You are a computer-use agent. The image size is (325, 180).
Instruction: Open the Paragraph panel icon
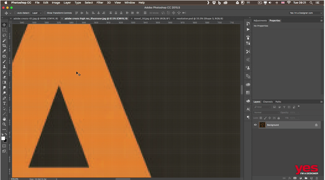pyautogui.click(x=248, y=117)
